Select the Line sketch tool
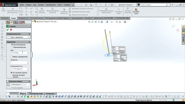This screenshot has height=104, width=185. click(21, 8)
